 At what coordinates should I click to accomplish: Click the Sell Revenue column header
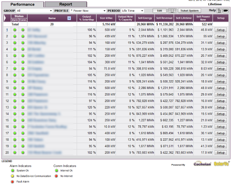[164, 18]
